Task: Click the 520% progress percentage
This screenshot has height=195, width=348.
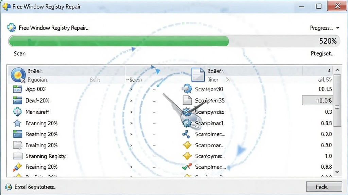Action: 328,41
